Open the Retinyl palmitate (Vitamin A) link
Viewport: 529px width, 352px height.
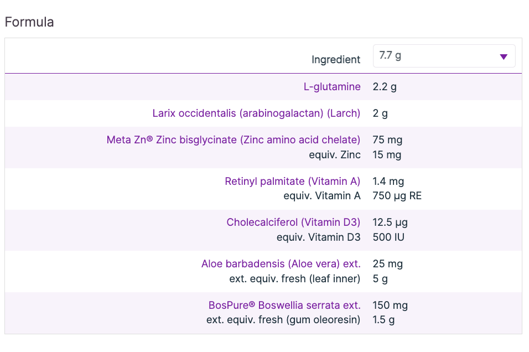(x=292, y=181)
